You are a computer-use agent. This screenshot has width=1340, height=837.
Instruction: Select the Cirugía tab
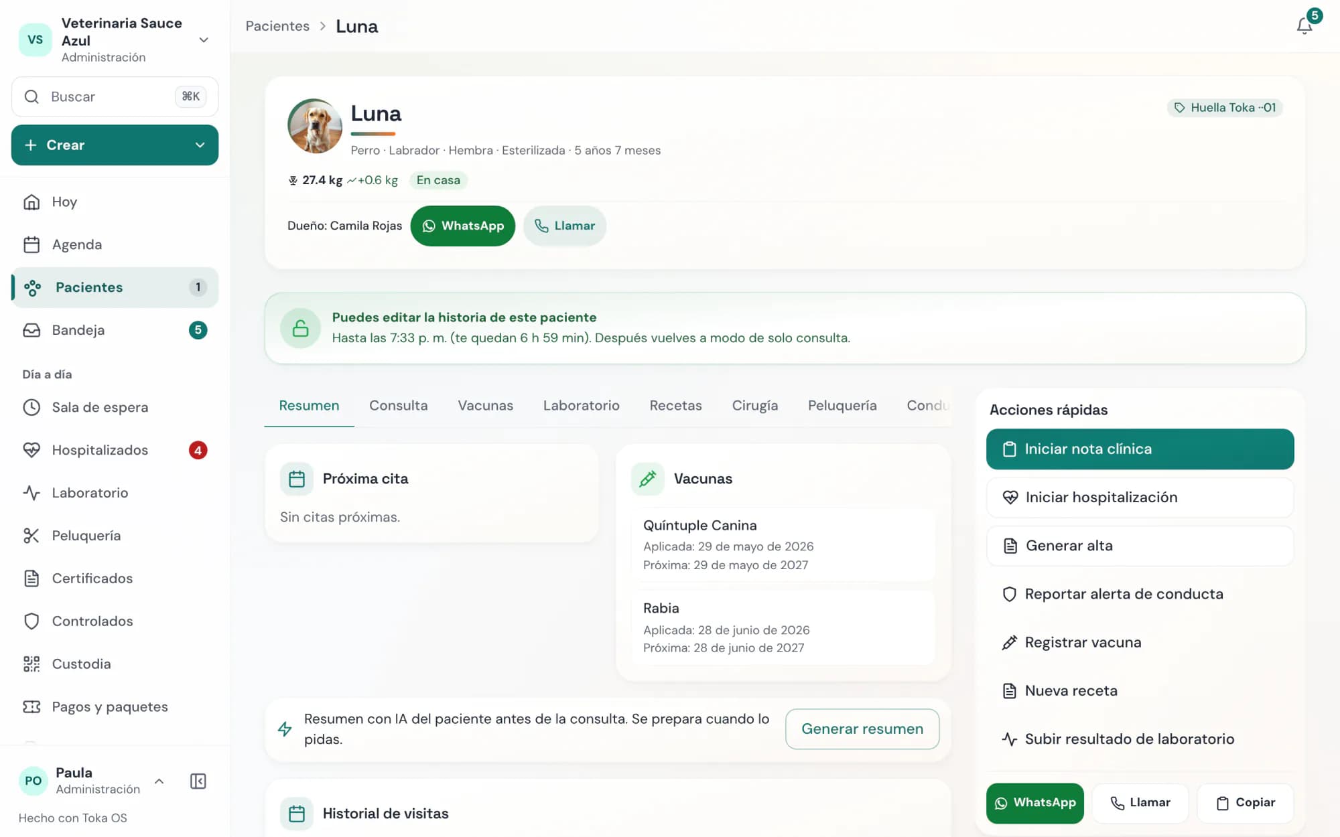pos(754,406)
